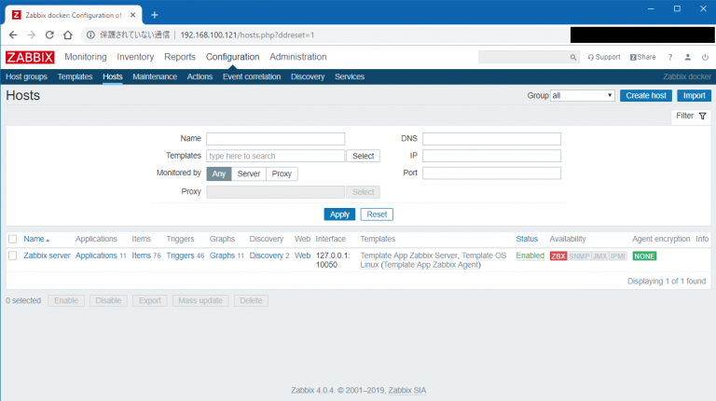Image resolution: width=716 pixels, height=401 pixels.
Task: Toggle the Enabled status link
Action: click(530, 256)
